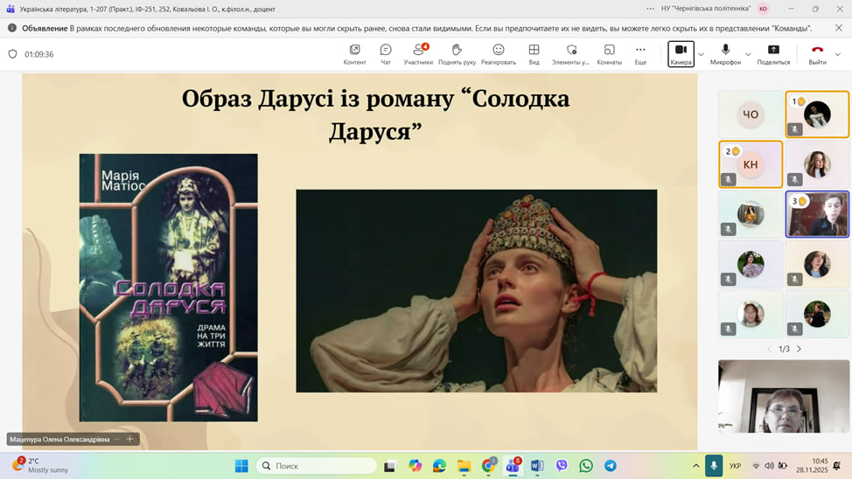Viewport: 852px width, 479px height.
Task: Open the Еще more options menu
Action: [x=640, y=53]
